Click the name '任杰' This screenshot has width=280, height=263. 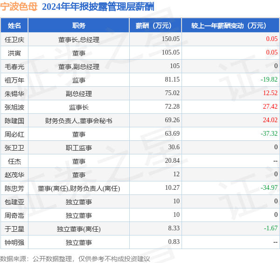pyautogui.click(x=14, y=161)
